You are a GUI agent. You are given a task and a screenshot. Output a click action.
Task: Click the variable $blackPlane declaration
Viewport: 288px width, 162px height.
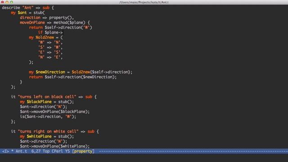coord(39,102)
